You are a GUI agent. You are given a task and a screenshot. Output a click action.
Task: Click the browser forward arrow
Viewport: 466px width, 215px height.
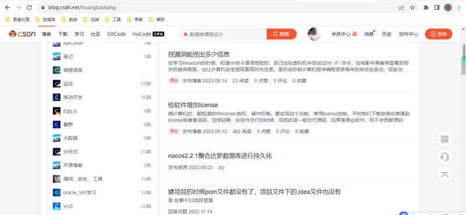(x=19, y=8)
